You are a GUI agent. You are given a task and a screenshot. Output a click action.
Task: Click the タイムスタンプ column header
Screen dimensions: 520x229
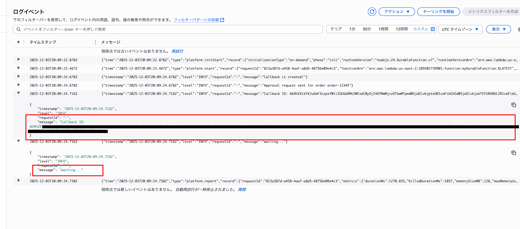[x=43, y=42]
